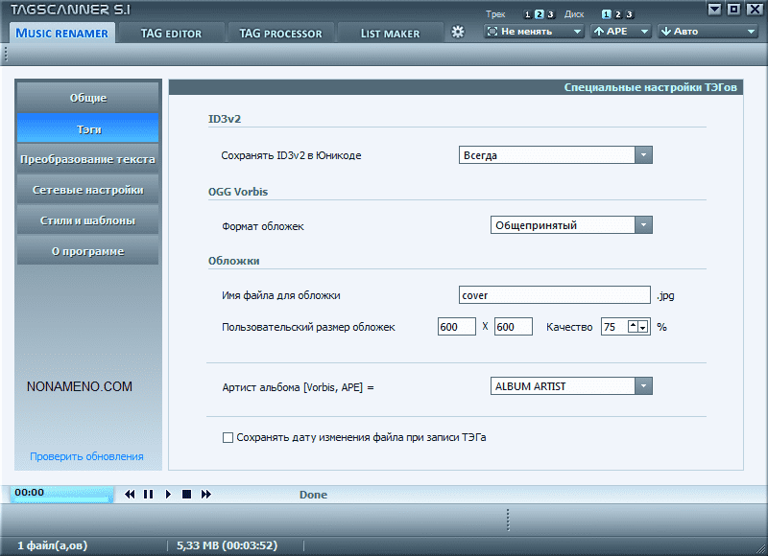Click the 'Проверить обновления' link
The width and height of the screenshot is (768, 556).
(86, 456)
